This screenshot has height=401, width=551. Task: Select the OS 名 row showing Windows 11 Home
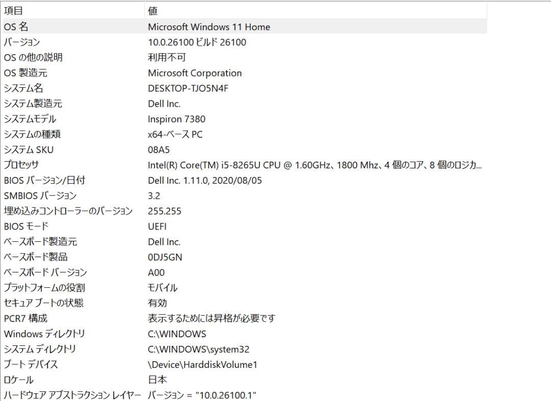tap(209, 27)
